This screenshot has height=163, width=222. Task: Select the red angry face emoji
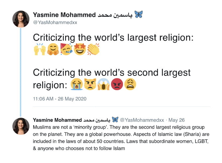click(x=117, y=85)
